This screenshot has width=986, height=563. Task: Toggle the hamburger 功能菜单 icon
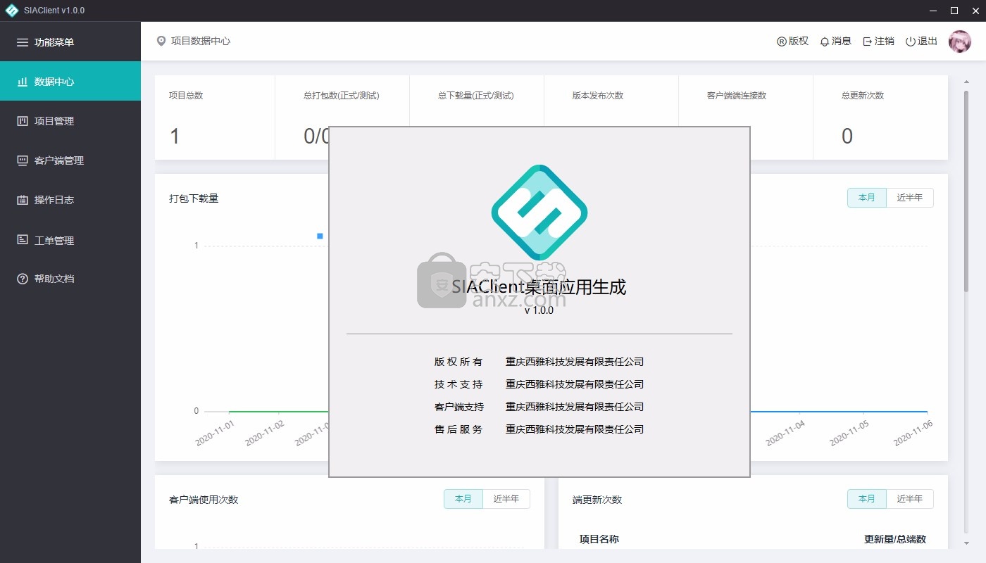(23, 42)
